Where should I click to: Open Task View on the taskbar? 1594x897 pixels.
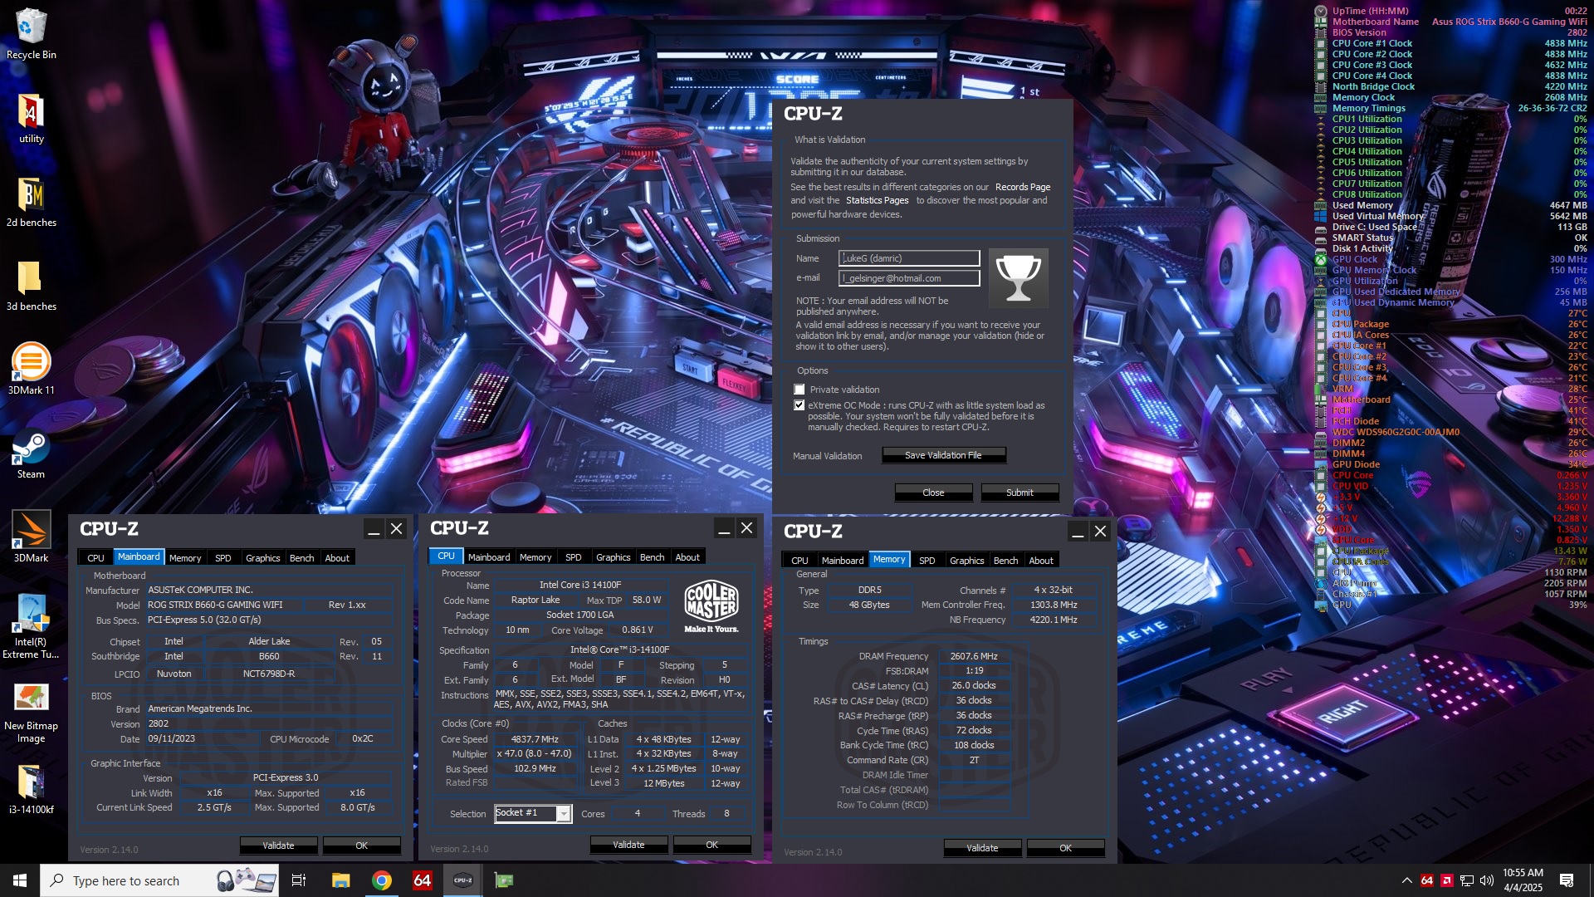(299, 880)
